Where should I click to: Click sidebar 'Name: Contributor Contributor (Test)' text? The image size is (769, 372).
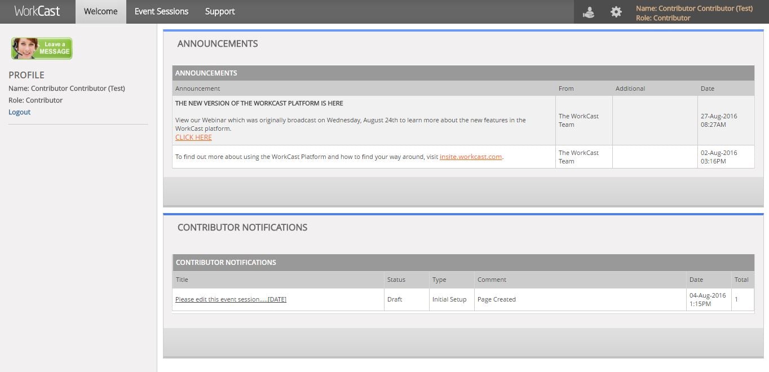point(67,88)
